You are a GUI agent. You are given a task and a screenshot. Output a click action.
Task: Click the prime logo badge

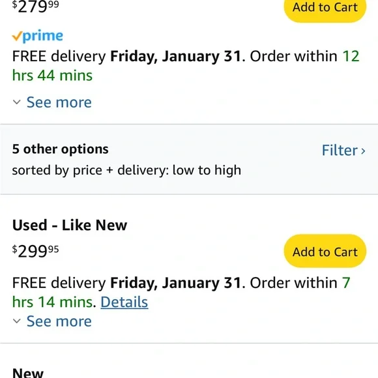point(38,36)
